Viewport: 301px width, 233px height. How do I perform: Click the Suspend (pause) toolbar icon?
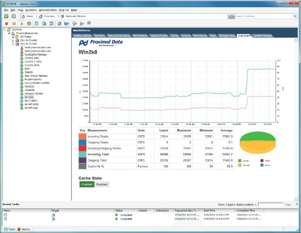coord(14,23)
